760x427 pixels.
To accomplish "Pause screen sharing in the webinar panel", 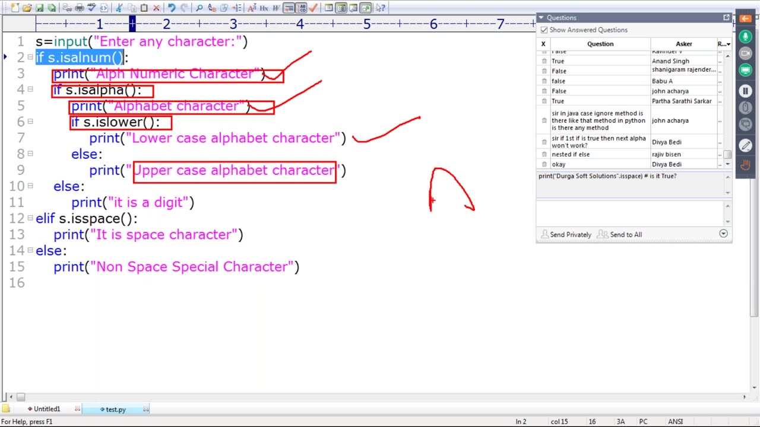I will (745, 91).
